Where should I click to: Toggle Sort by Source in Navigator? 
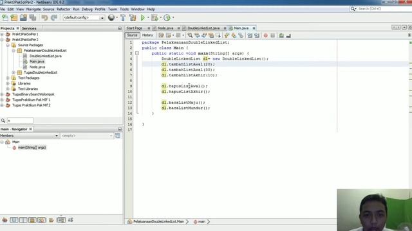pyautogui.click(x=71, y=220)
